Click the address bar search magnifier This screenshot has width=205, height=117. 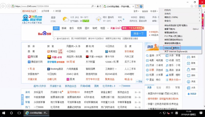point(93,6)
